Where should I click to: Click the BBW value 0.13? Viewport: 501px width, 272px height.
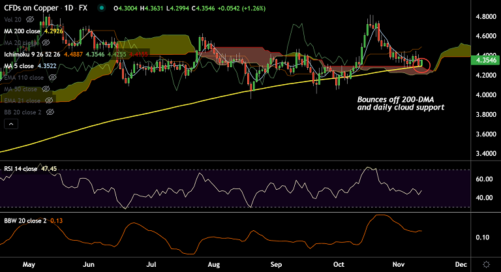(57, 220)
